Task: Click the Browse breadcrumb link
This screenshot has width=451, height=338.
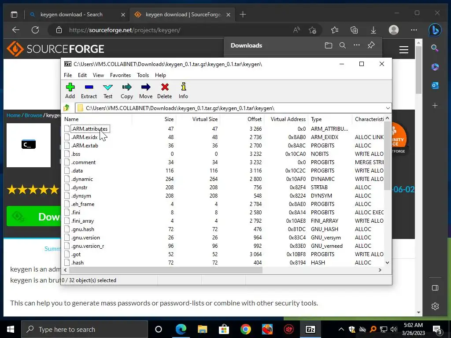Action: point(33,115)
